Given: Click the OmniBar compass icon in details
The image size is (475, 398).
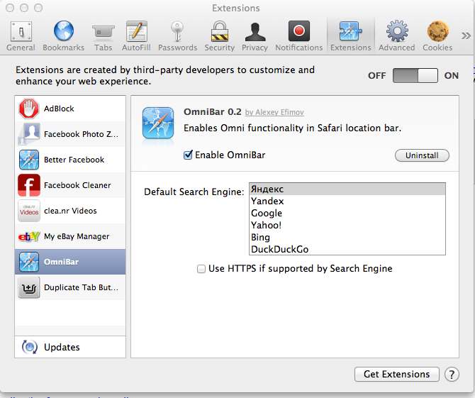Looking at the screenshot, I should pos(158,123).
